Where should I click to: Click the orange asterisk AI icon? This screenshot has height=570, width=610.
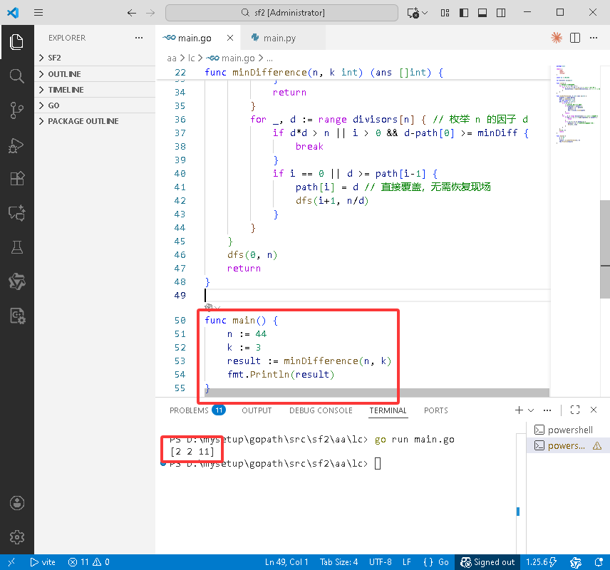point(557,38)
